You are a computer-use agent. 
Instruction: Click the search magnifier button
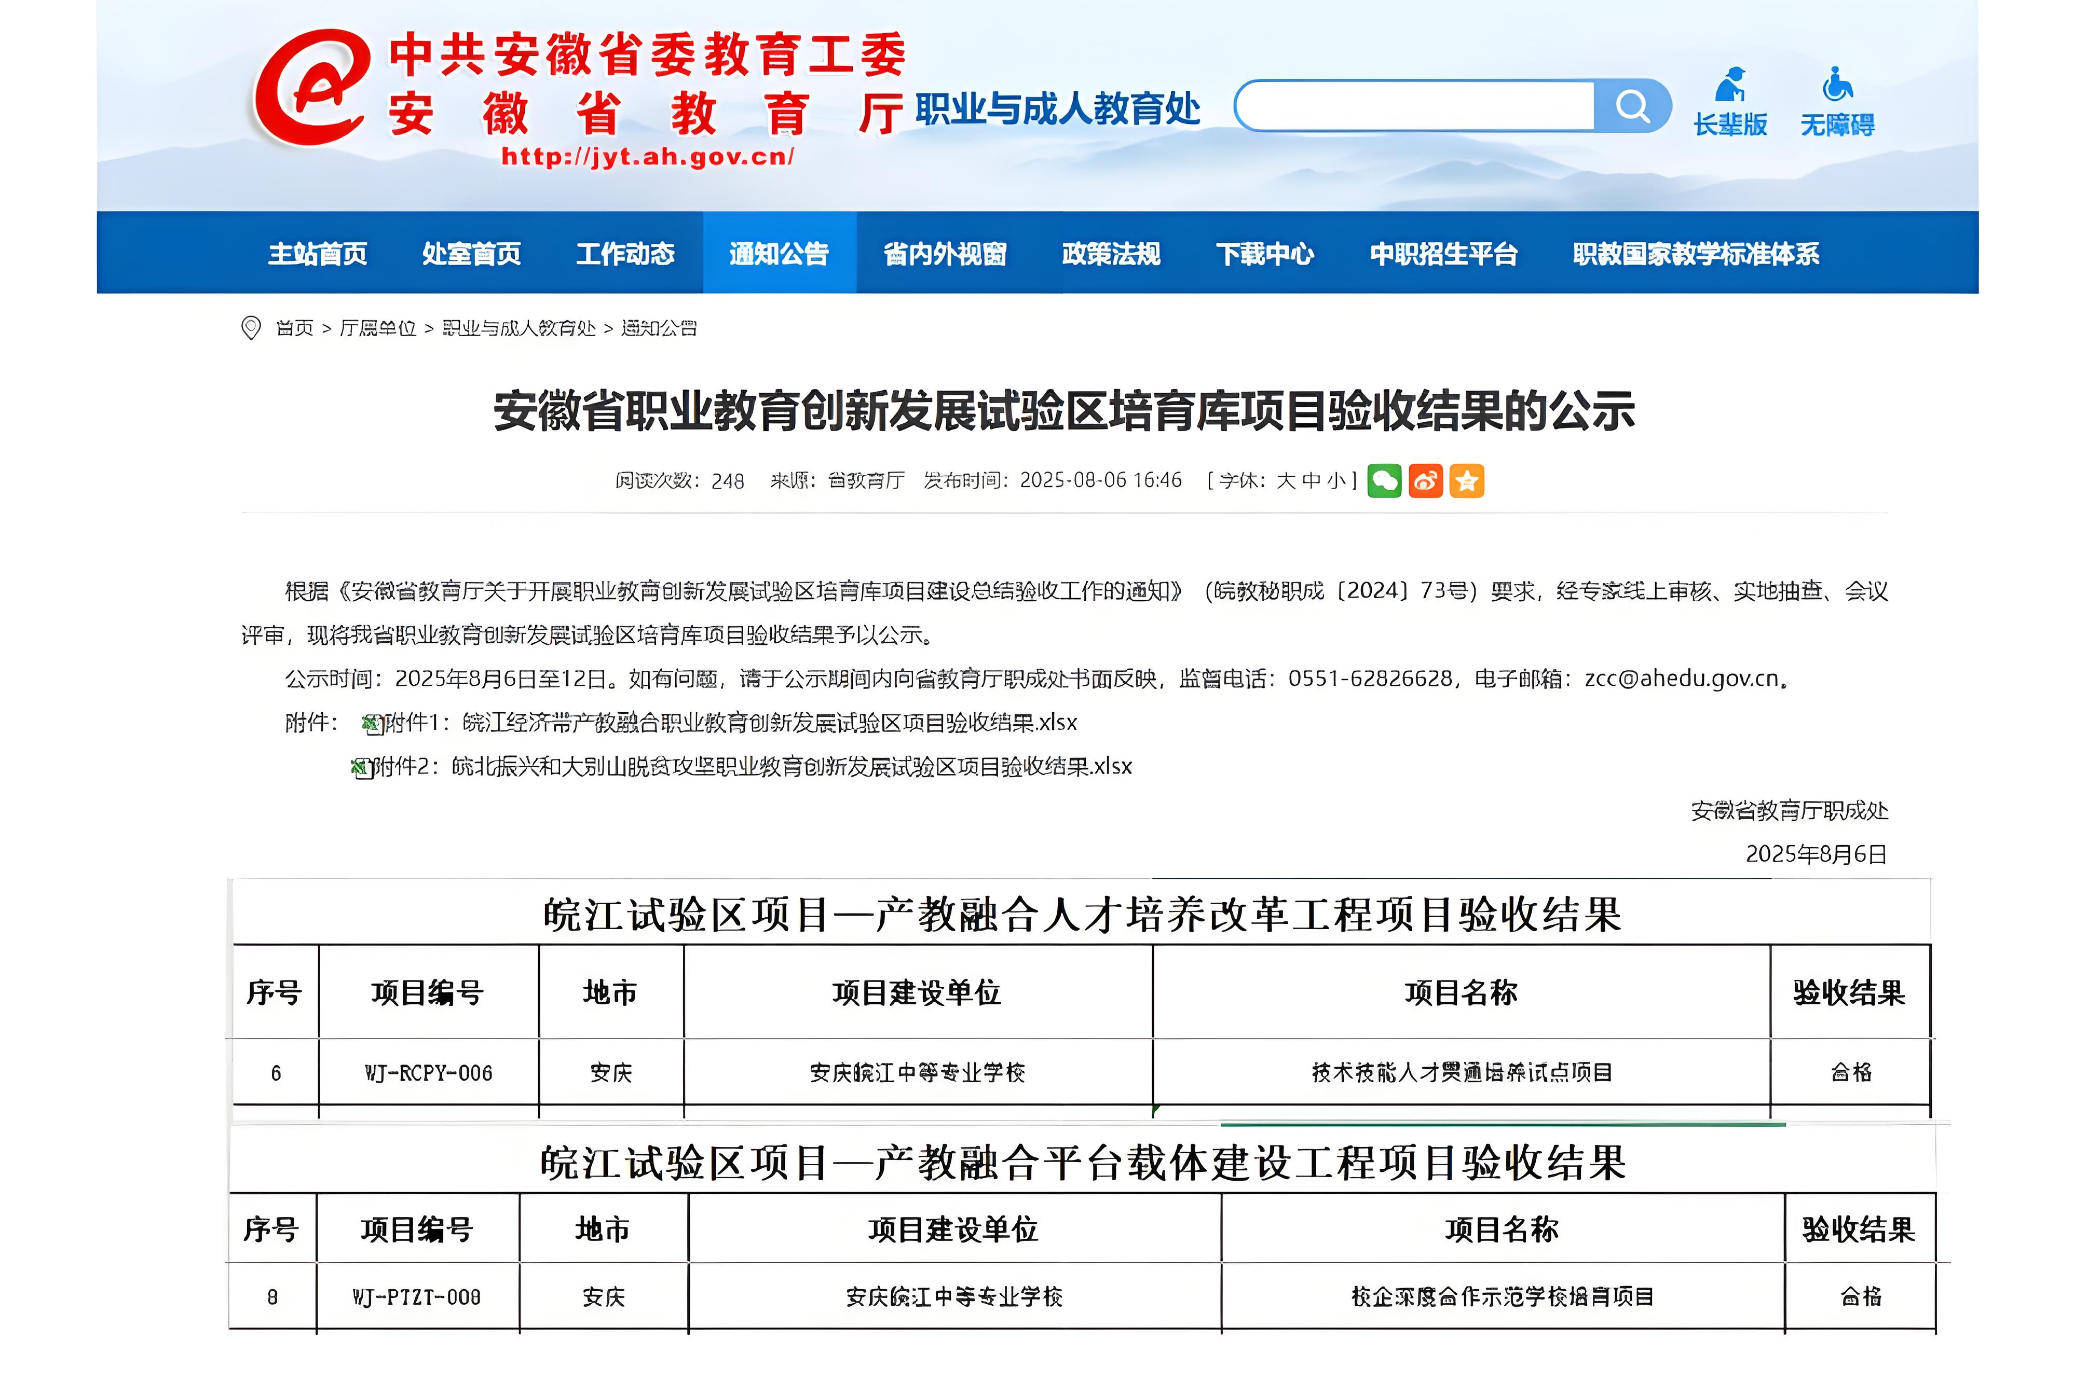click(1632, 106)
